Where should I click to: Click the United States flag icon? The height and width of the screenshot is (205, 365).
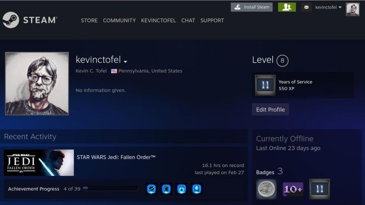[114, 71]
